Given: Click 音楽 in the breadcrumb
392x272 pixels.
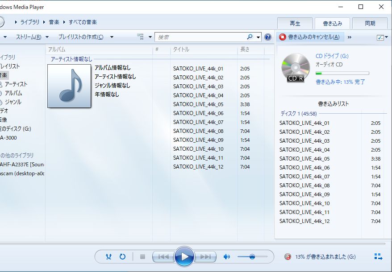Looking at the screenshot, I should coord(54,22).
